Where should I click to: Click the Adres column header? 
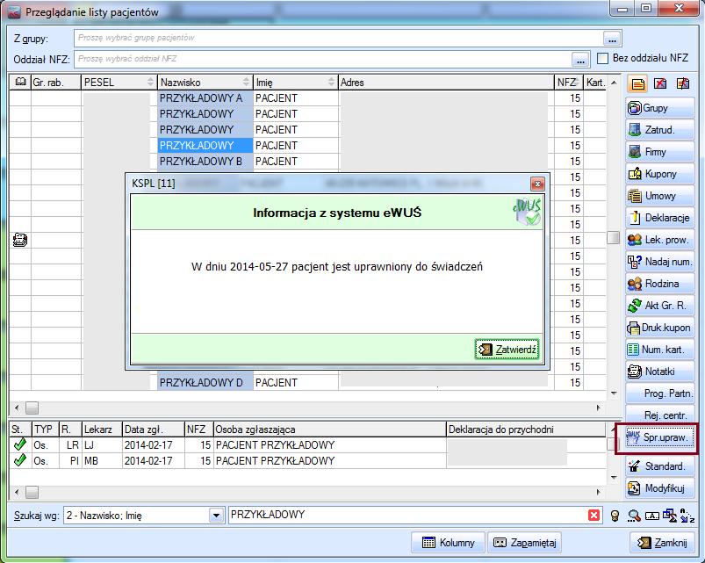pyautogui.click(x=446, y=83)
